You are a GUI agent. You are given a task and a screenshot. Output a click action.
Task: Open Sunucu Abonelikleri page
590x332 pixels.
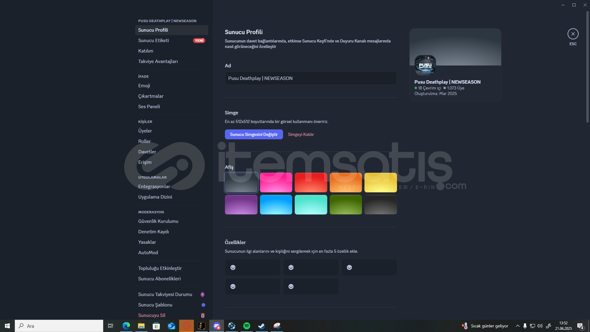pyautogui.click(x=171, y=279)
